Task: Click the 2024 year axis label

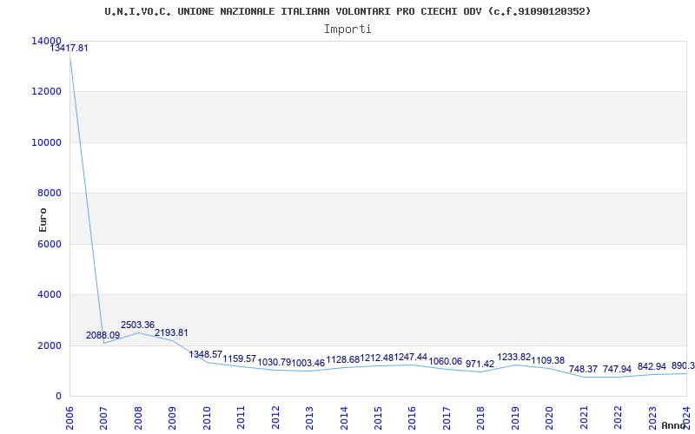Action: (x=686, y=418)
